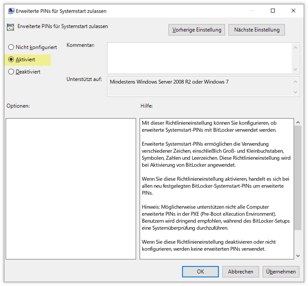Viewport: 308px width, 286px height.
Task: Cancel the dialog with Abbrechen
Action: click(x=240, y=271)
